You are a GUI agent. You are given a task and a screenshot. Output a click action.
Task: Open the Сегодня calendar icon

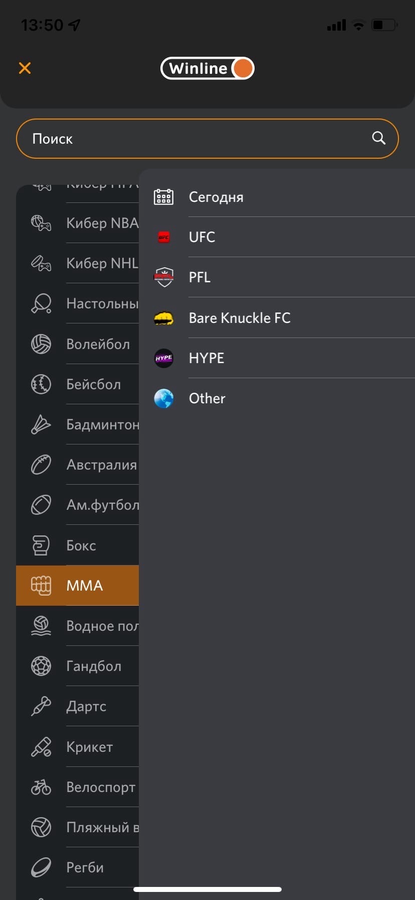coord(163,197)
